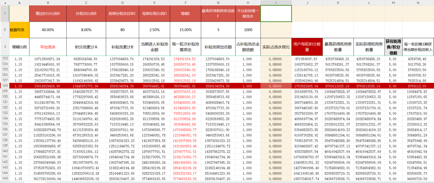Click the 每期补贴比例D header cell
Screen dimensions: 434x183
[x=155, y=13]
